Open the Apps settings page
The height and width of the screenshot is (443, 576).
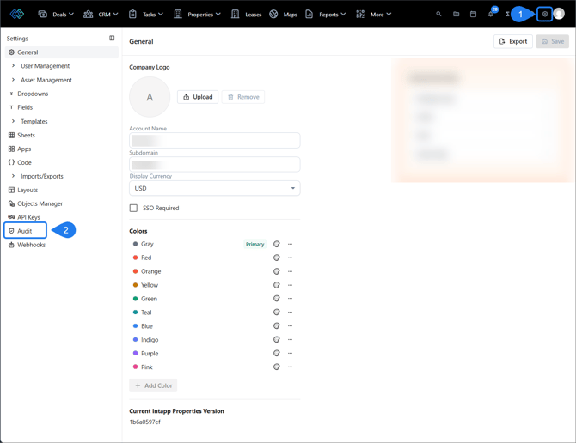24,149
